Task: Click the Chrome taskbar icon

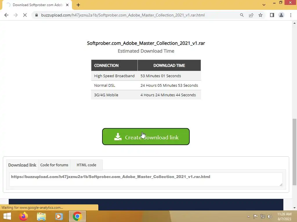Action: 77,216
